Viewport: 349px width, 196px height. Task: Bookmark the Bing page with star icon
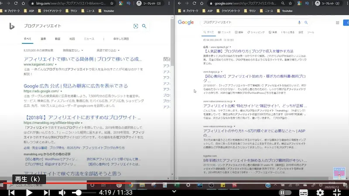click(x=112, y=3)
